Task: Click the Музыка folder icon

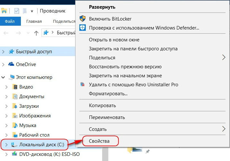Action: pos(14,125)
